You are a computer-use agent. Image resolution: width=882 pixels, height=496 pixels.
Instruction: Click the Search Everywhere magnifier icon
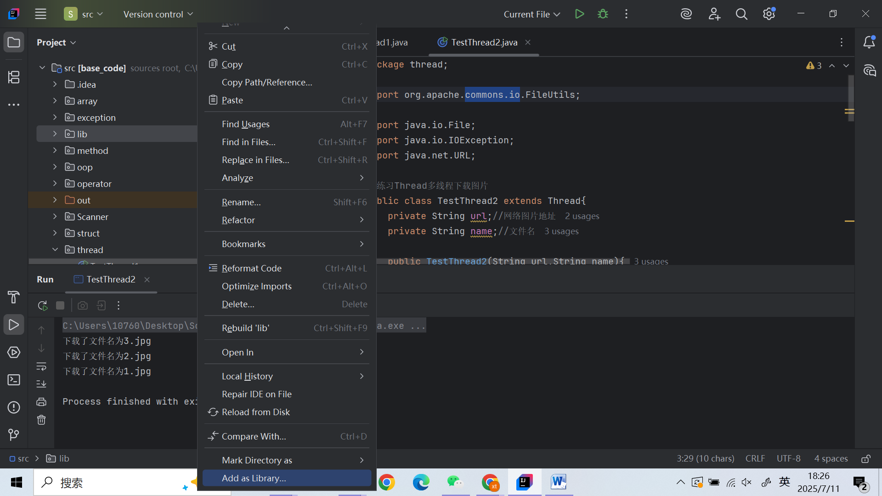point(741,14)
